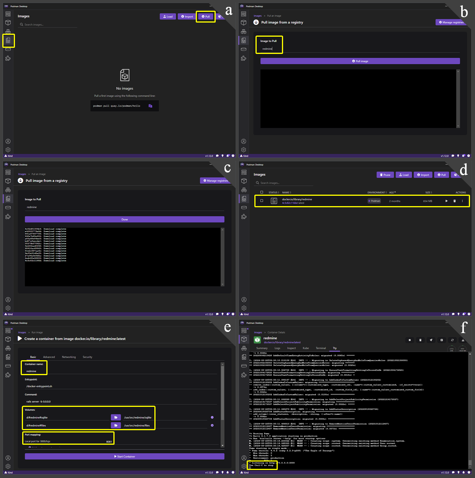This screenshot has width=475, height=478.
Task: Restart the redmine container with the refresh icon
Action: (x=452, y=340)
